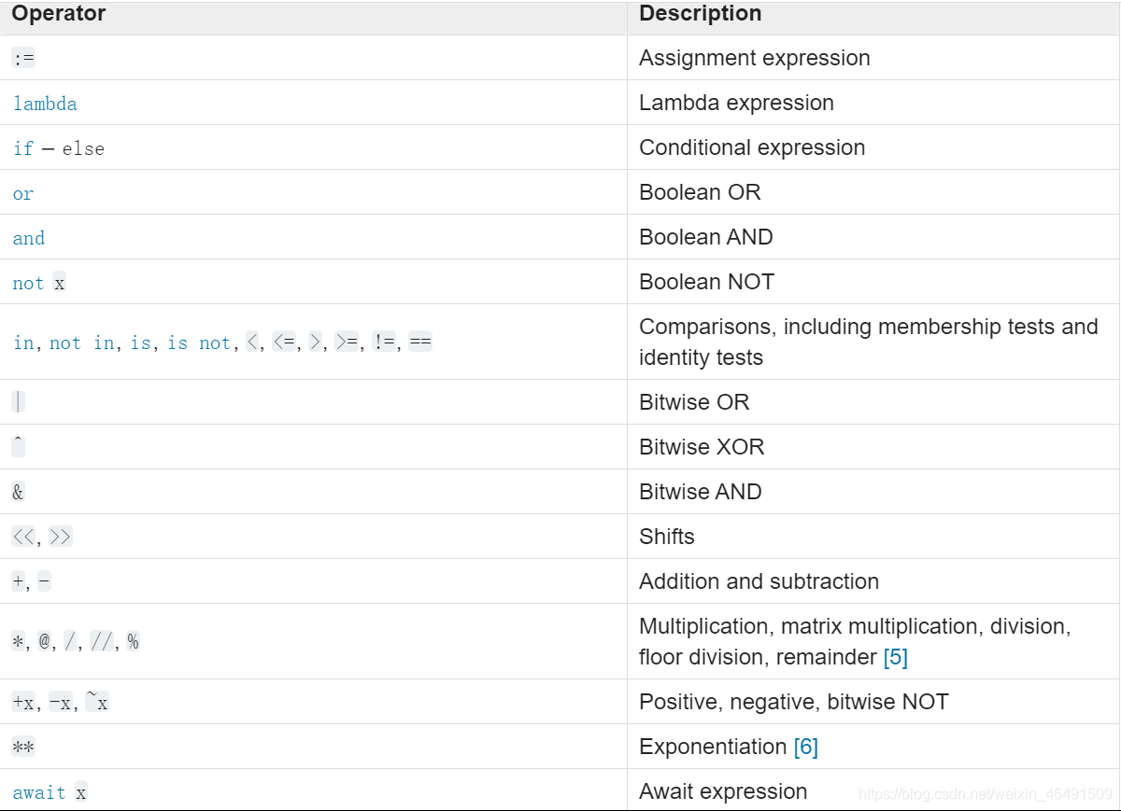Click the << left shift operator

(23, 537)
